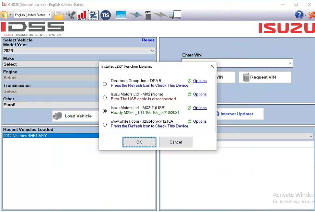
Task: Refresh the Dearborn Group DPA 5 device
Action: pyautogui.click(x=189, y=81)
